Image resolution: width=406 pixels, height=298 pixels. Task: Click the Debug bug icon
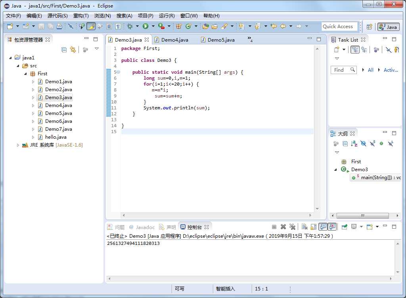(x=130, y=26)
